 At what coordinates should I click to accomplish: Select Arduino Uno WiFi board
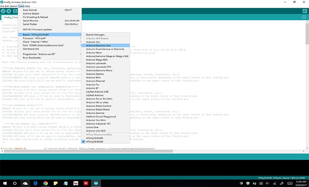pos(105,131)
